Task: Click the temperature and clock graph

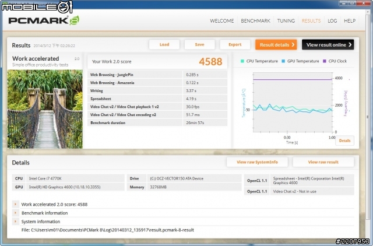Action: point(293,103)
